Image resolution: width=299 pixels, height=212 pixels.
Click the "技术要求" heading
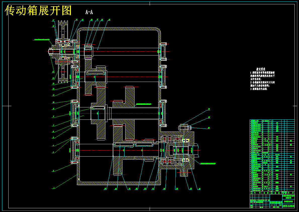click(261, 69)
